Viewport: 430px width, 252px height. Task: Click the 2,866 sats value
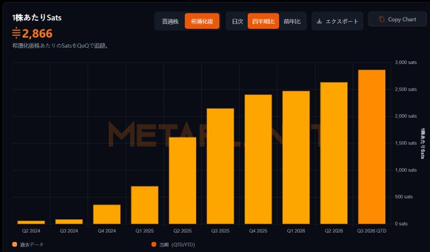click(37, 33)
